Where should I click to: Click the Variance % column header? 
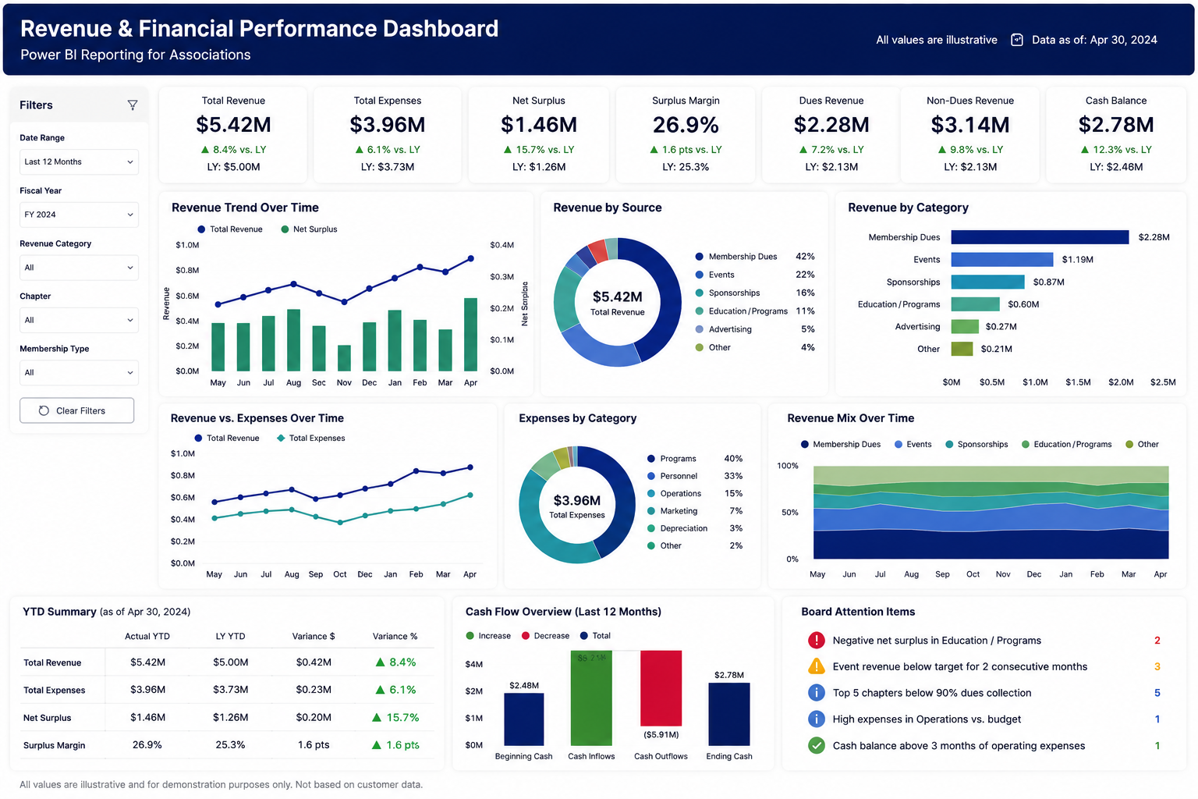point(395,637)
